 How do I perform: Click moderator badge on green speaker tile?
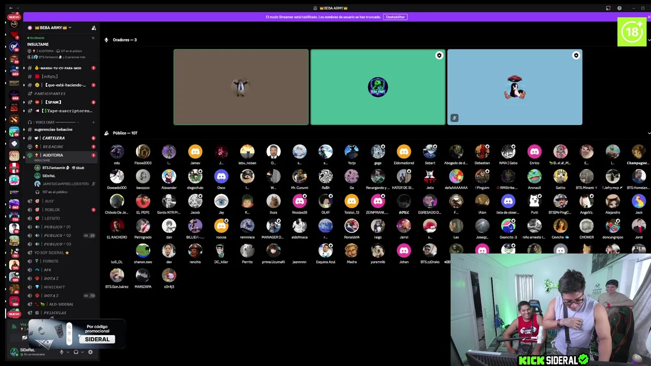(439, 55)
